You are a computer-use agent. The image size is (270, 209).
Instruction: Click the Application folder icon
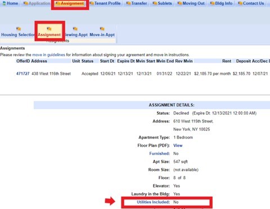tap(26, 3)
